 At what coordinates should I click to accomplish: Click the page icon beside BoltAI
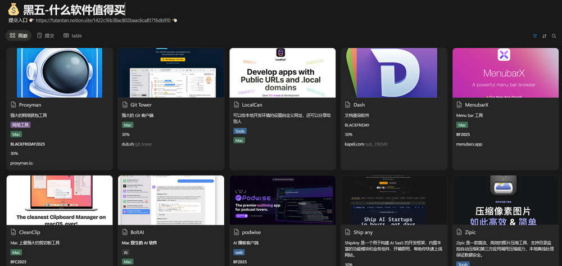pyautogui.click(x=125, y=232)
